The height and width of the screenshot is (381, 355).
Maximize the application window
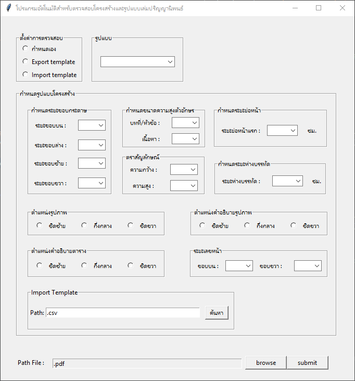pos(319,8)
